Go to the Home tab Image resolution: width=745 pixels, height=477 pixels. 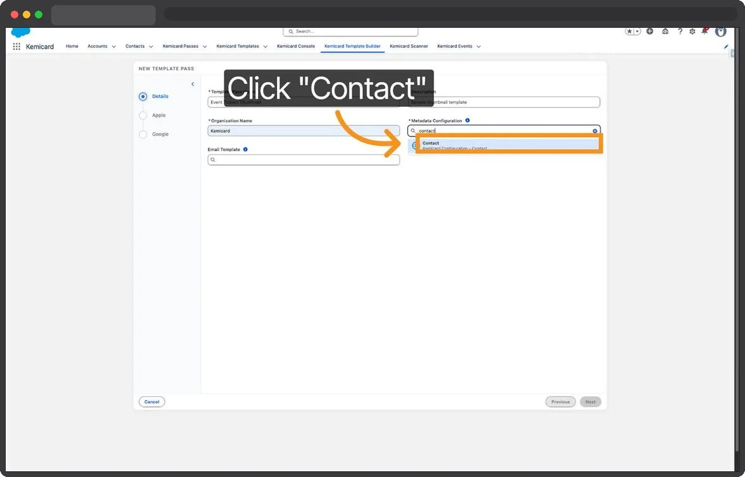coord(72,46)
